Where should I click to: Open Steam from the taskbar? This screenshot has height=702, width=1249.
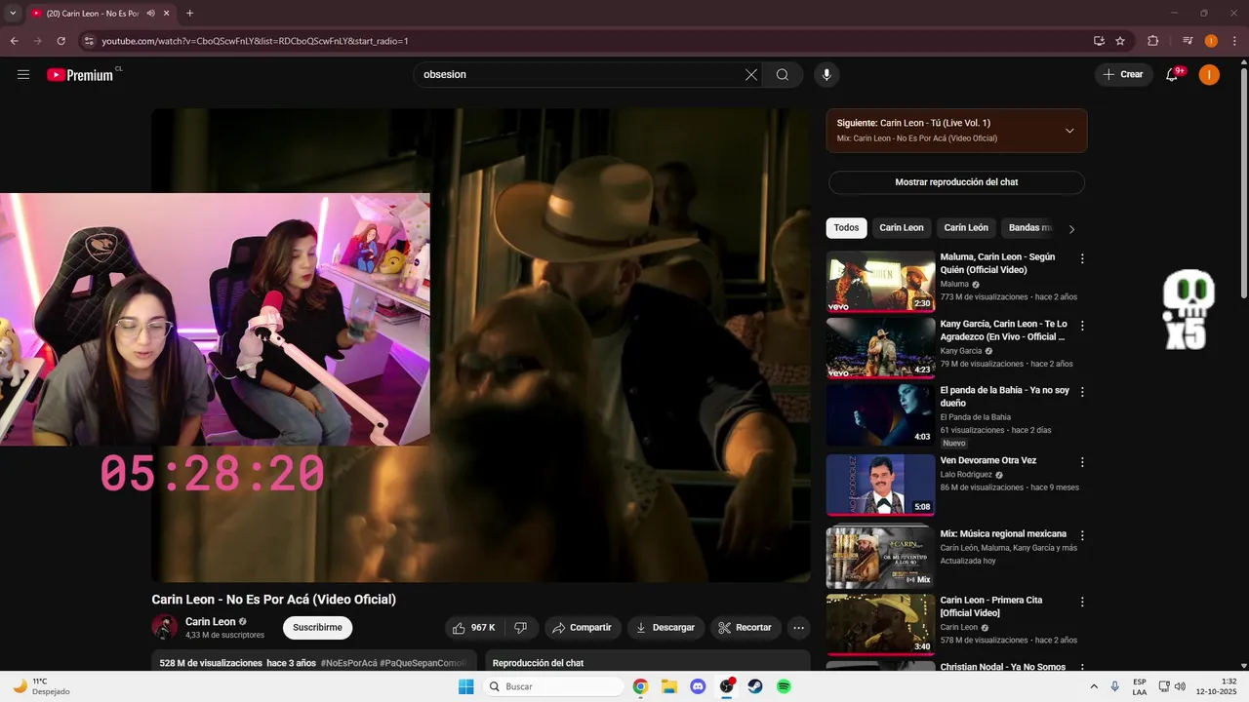point(755,686)
